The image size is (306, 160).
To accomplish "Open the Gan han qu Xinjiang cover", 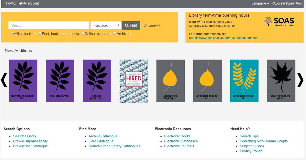I will click(x=170, y=81).
